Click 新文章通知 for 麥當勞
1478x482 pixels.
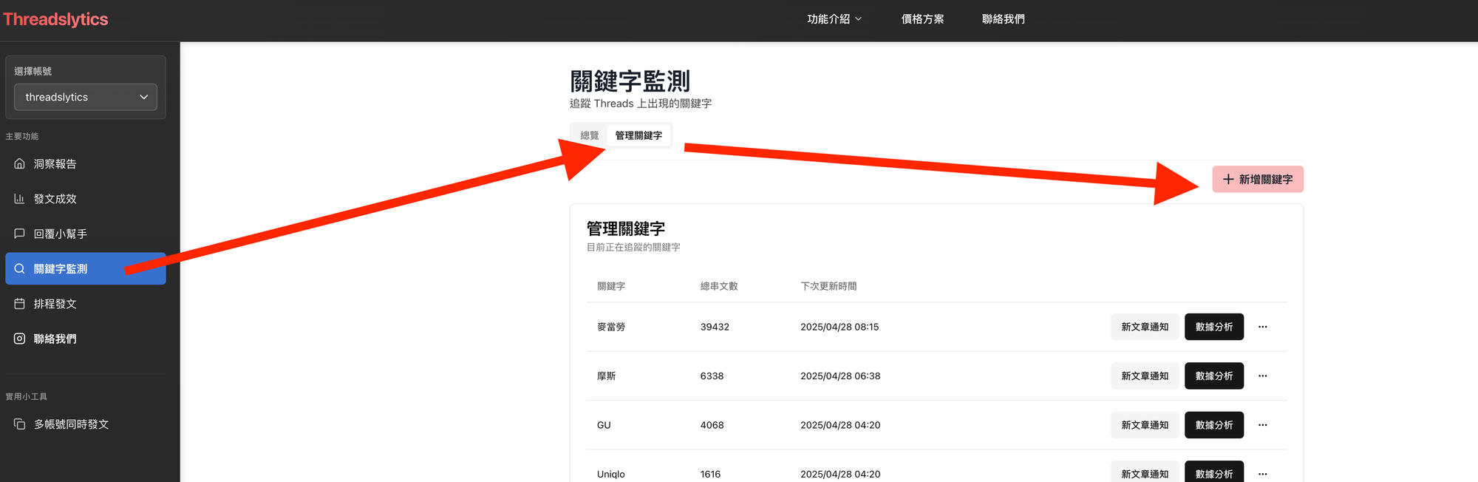click(1145, 327)
